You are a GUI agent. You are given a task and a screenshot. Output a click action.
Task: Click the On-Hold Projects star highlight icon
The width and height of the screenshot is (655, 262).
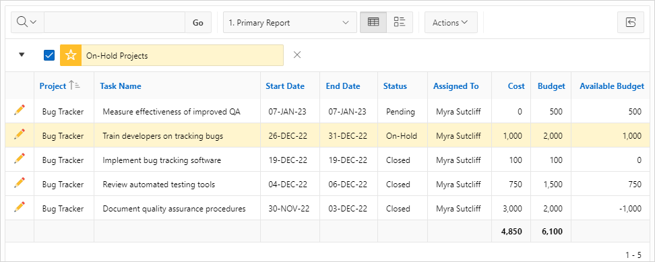pyautogui.click(x=71, y=55)
